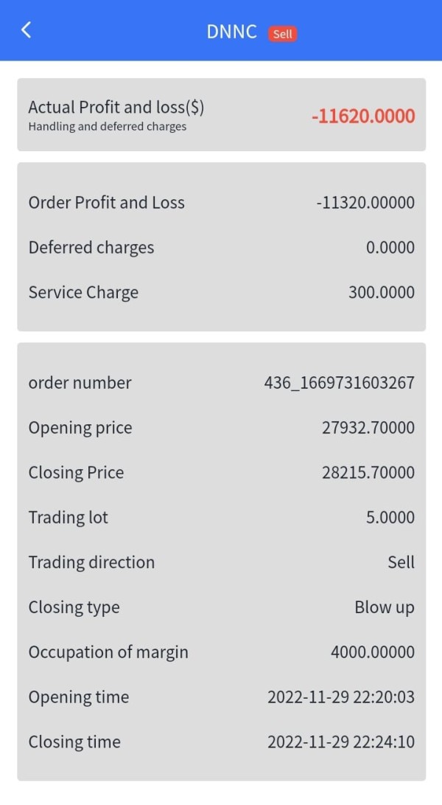Select the Trading direction Sell value
This screenshot has width=442, height=805.
click(x=401, y=562)
